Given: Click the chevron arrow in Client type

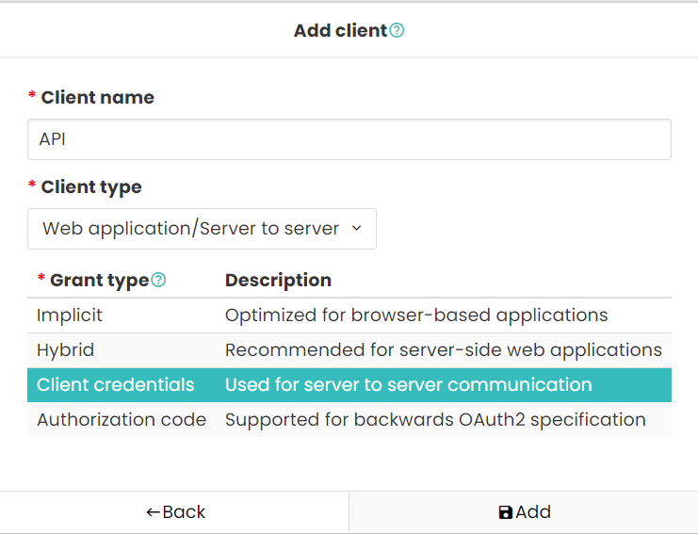Looking at the screenshot, I should [x=357, y=228].
